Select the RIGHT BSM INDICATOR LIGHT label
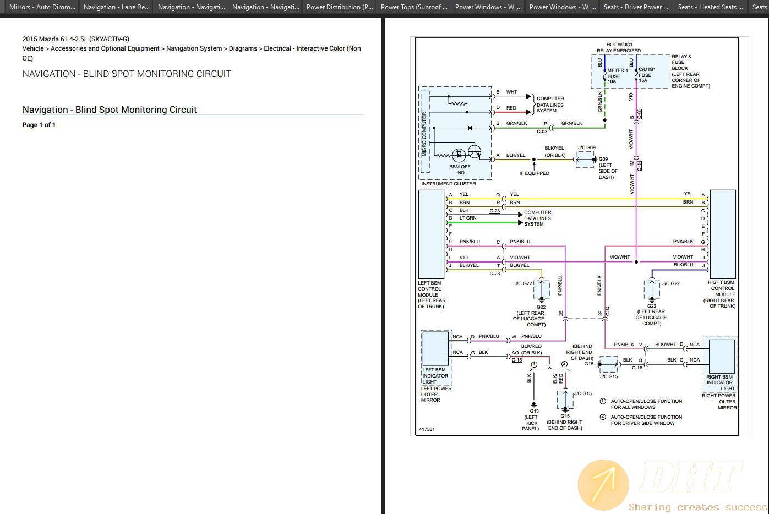This screenshot has width=769, height=514. [720, 382]
